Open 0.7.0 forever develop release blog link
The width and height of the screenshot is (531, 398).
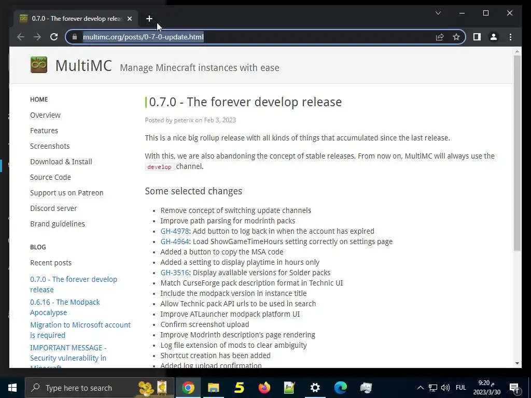coord(74,285)
